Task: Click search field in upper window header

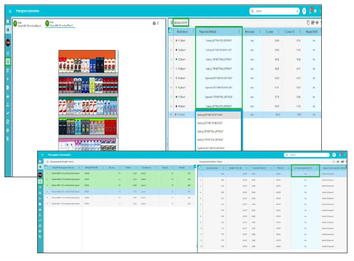Action: click(275, 11)
